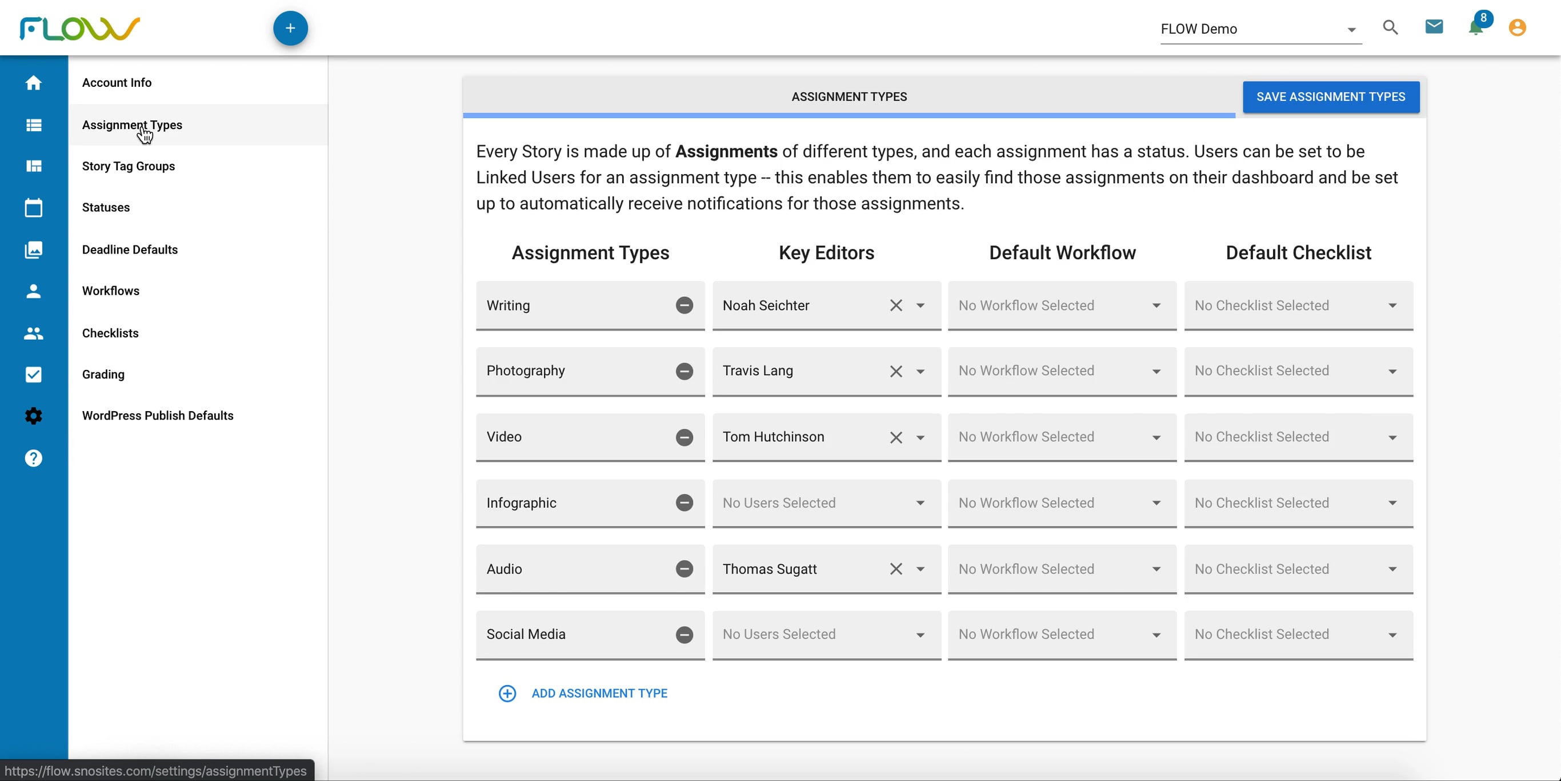The width and height of the screenshot is (1561, 781).
Task: Open the Audio Default Checklist dropdown
Action: click(x=1393, y=569)
